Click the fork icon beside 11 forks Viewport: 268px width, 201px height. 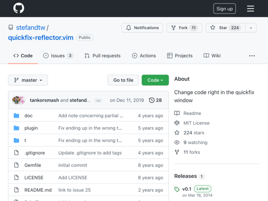[177, 152]
